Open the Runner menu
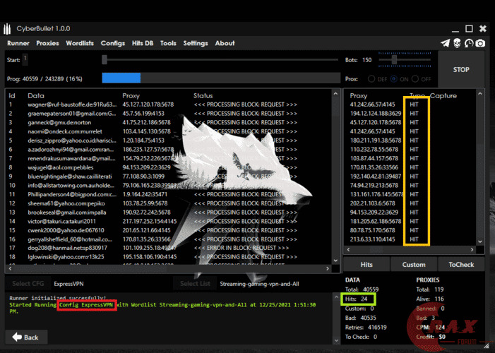The height and width of the screenshot is (353, 495). pyautogui.click(x=18, y=43)
